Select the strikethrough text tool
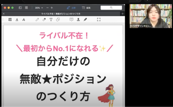Screen dimensions: 173x107 (24, 20)
